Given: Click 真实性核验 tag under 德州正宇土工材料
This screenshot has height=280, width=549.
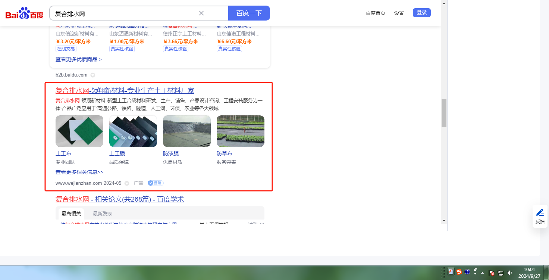Looking at the screenshot, I should point(176,49).
